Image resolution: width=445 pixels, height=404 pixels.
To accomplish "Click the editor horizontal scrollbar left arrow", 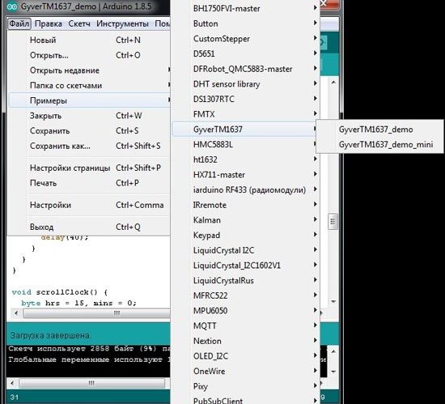I will (16, 313).
